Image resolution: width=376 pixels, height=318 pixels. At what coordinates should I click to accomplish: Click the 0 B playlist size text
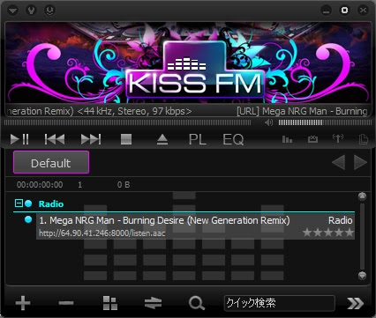[x=124, y=185]
